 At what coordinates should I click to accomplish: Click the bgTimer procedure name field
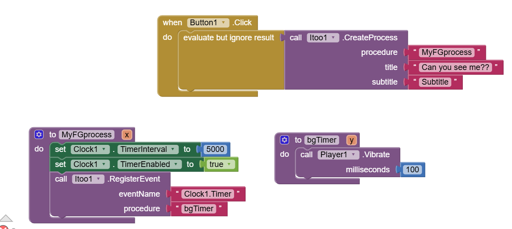(x=322, y=140)
